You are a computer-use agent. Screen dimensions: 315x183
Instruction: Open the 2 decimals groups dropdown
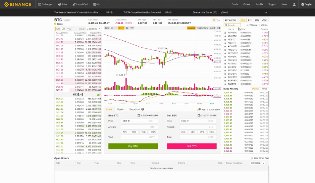pos(93,29)
